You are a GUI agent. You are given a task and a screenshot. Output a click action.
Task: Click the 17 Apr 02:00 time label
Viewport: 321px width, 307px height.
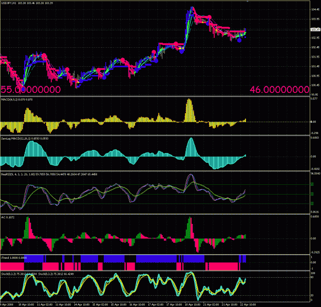pyautogui.click(x=156, y=304)
